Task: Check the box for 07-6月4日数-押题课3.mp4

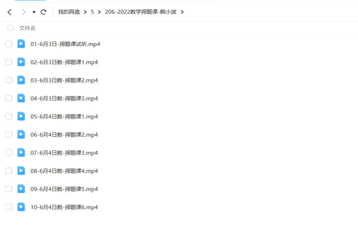Action: (x=9, y=153)
